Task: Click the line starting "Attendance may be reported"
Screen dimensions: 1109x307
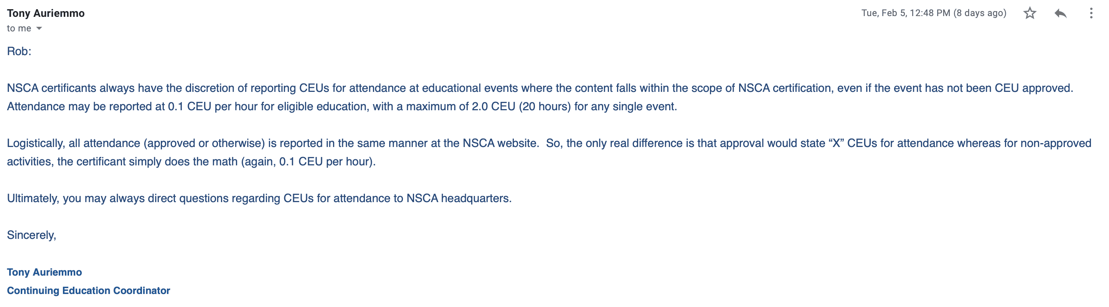Action: pyautogui.click(x=342, y=106)
